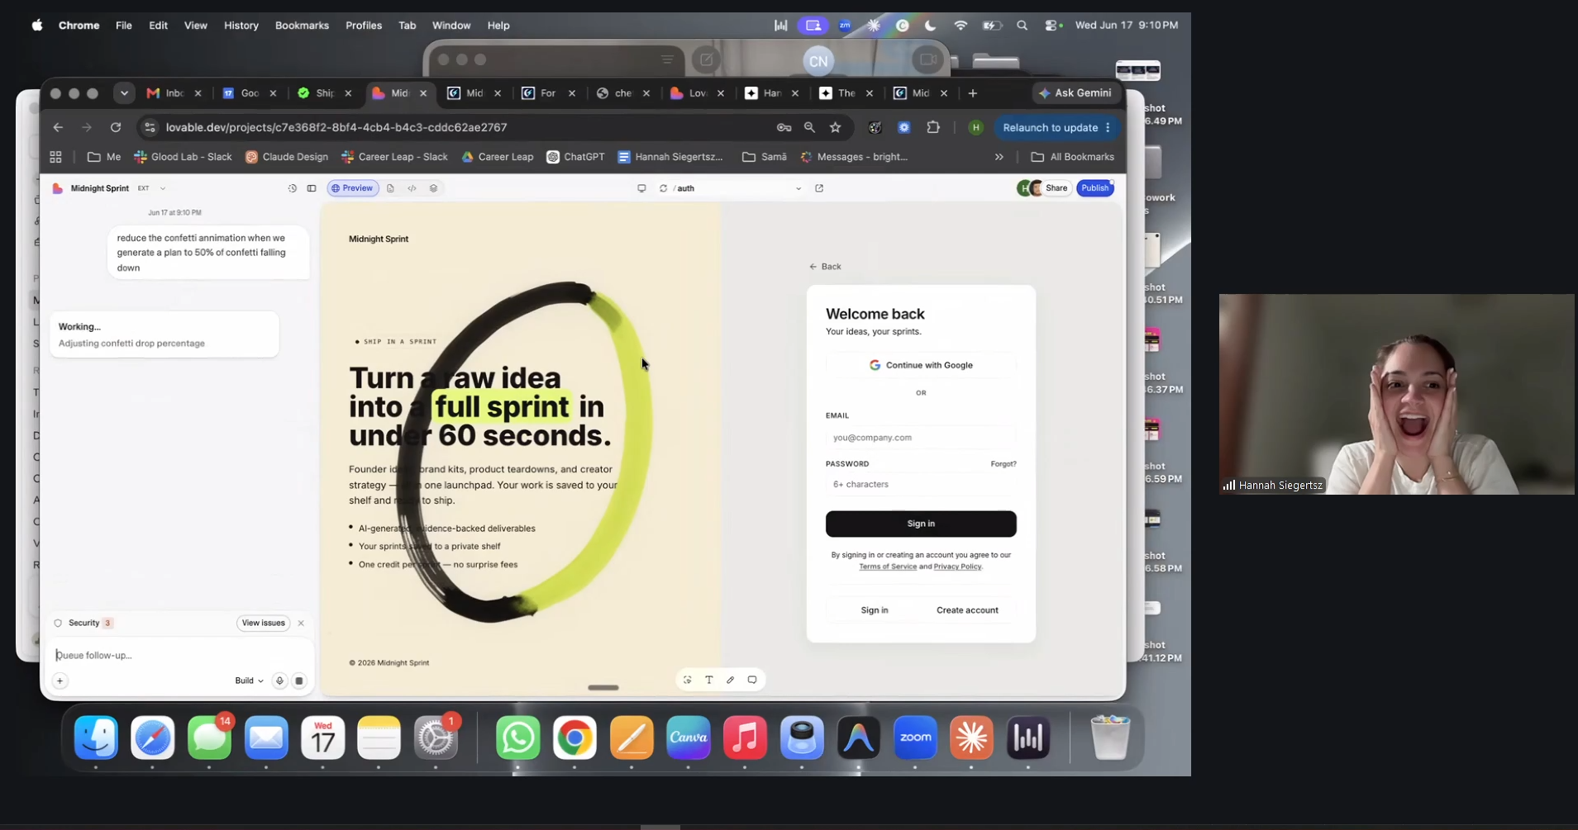This screenshot has height=830, width=1578.
Task: Click the Share button
Action: coord(1056,188)
